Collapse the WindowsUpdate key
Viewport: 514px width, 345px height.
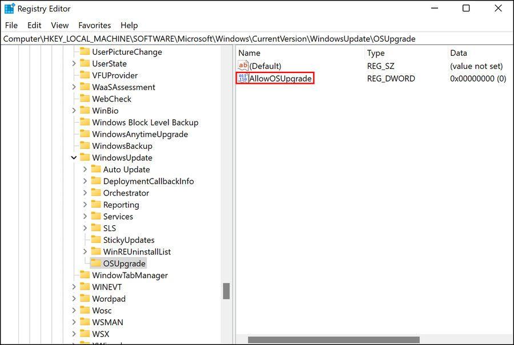click(x=74, y=157)
